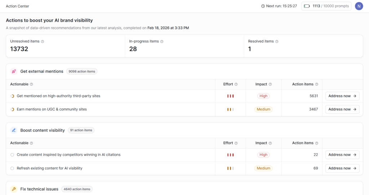Click the 9098 action items badge
The height and width of the screenshot is (195, 369).
[82, 72]
